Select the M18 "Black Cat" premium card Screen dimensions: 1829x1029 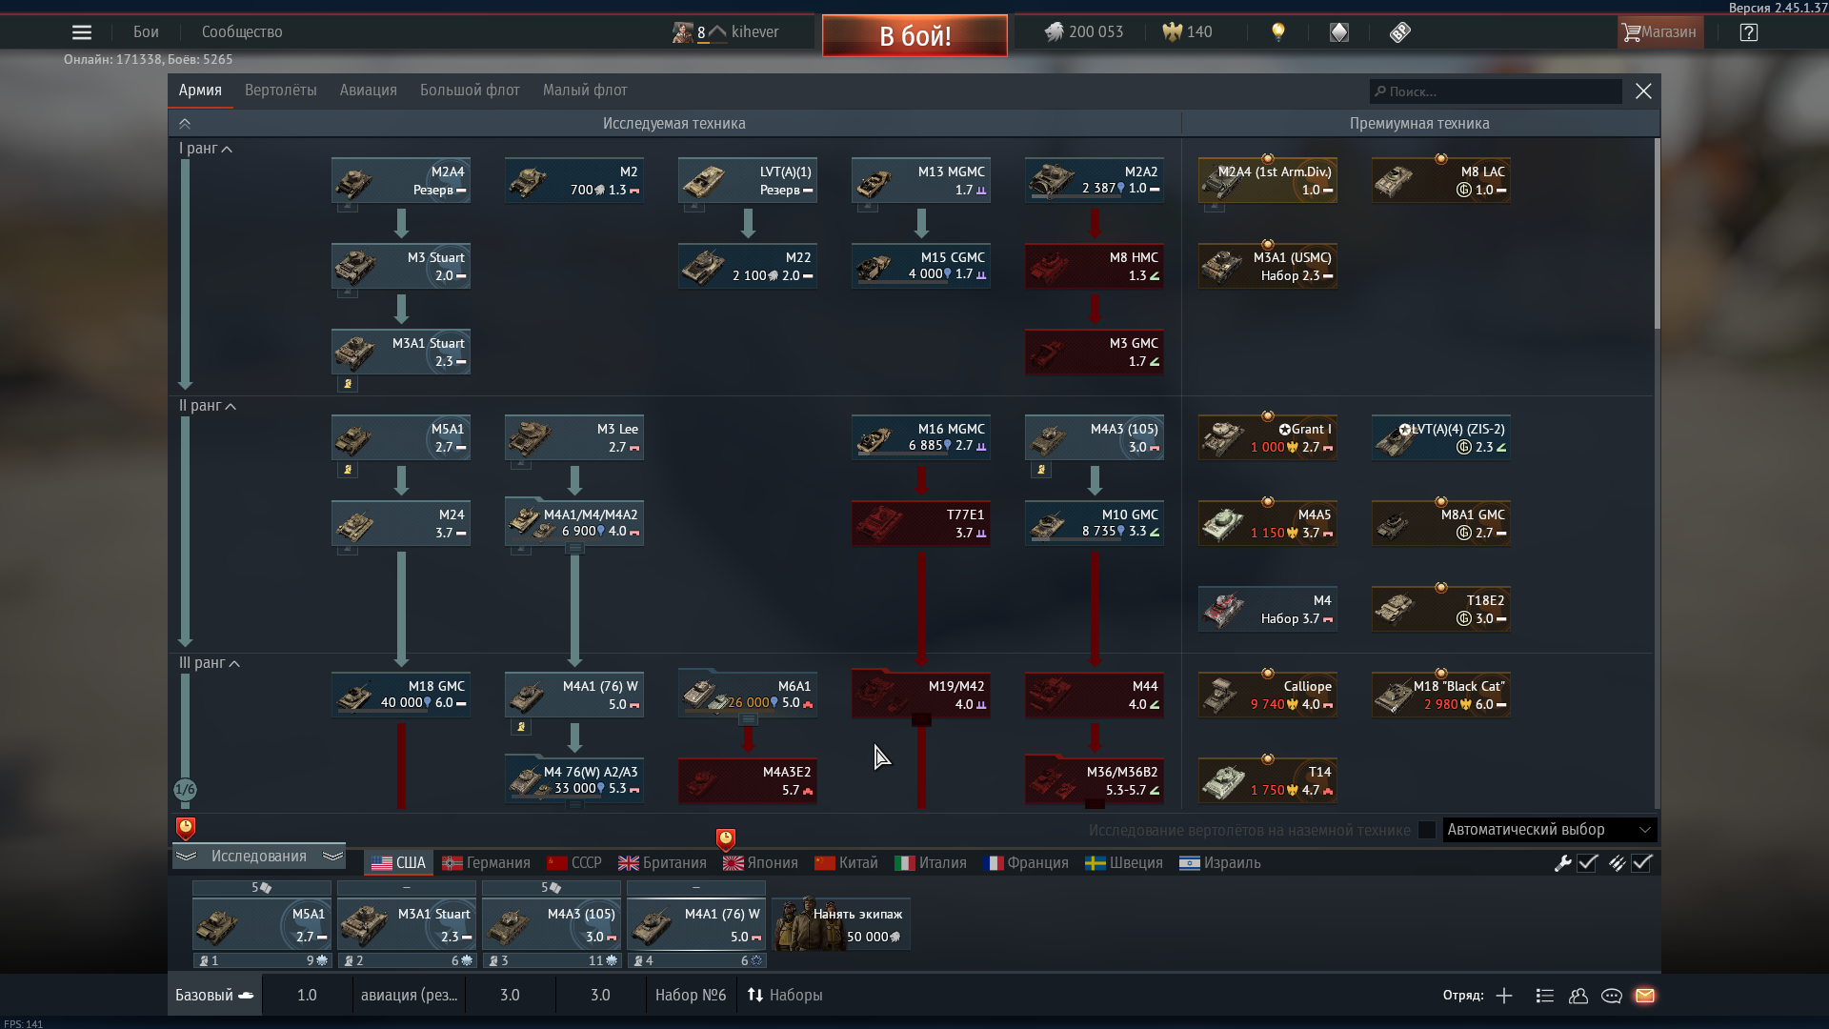point(1440,695)
